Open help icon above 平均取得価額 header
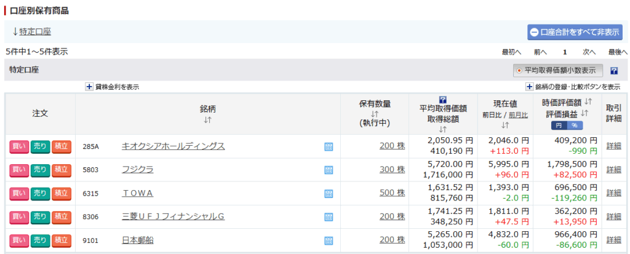 (443, 99)
